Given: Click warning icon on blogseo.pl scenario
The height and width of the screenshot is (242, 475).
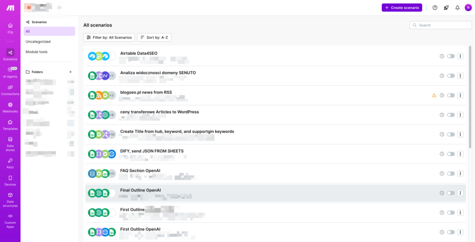Looking at the screenshot, I should click(434, 95).
